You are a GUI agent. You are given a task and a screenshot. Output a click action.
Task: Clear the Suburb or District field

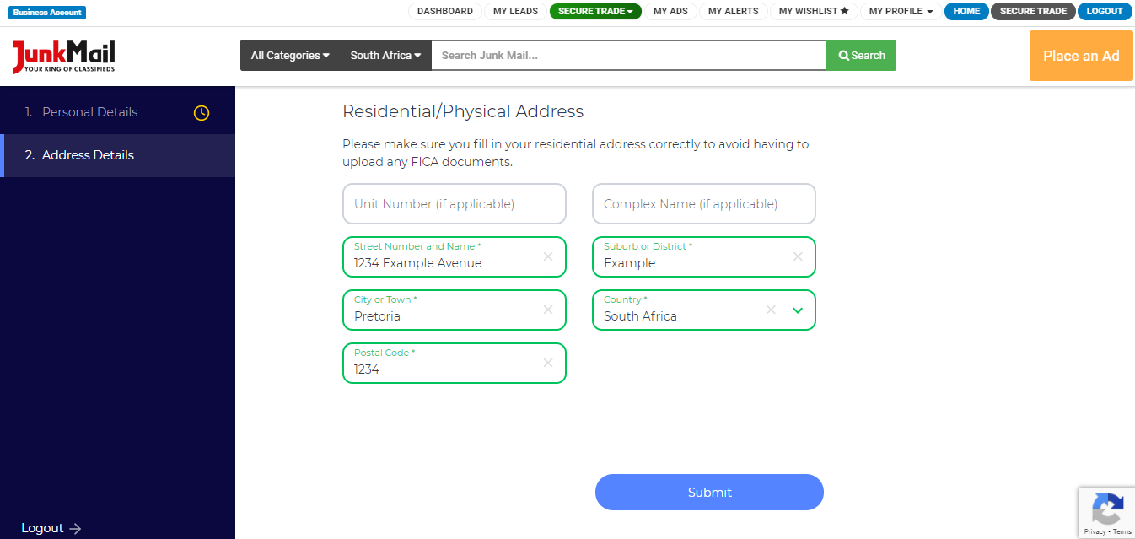[x=798, y=256]
